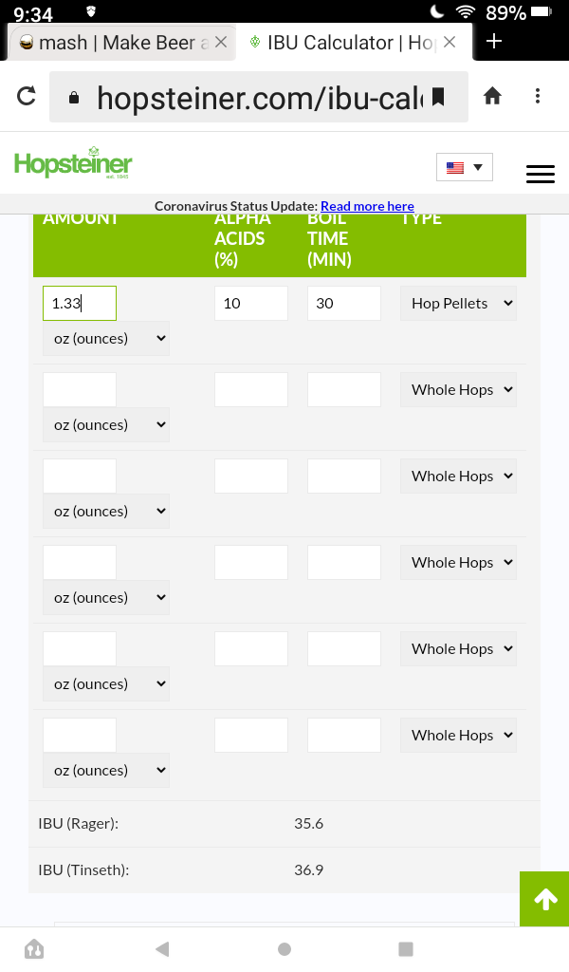Open the Hop Pellets type dropdown

tap(458, 303)
